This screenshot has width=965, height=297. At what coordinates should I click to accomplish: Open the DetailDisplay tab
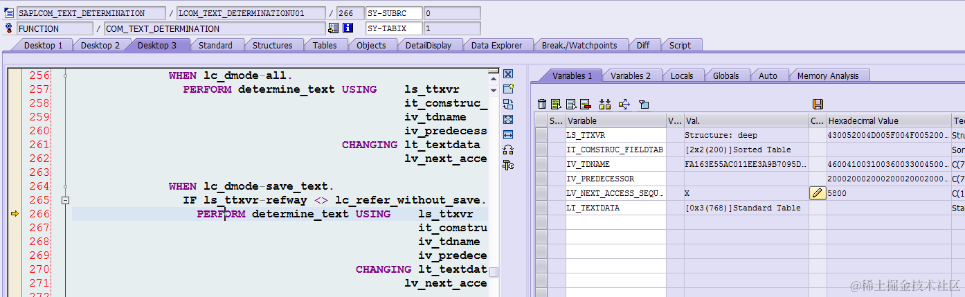point(429,45)
